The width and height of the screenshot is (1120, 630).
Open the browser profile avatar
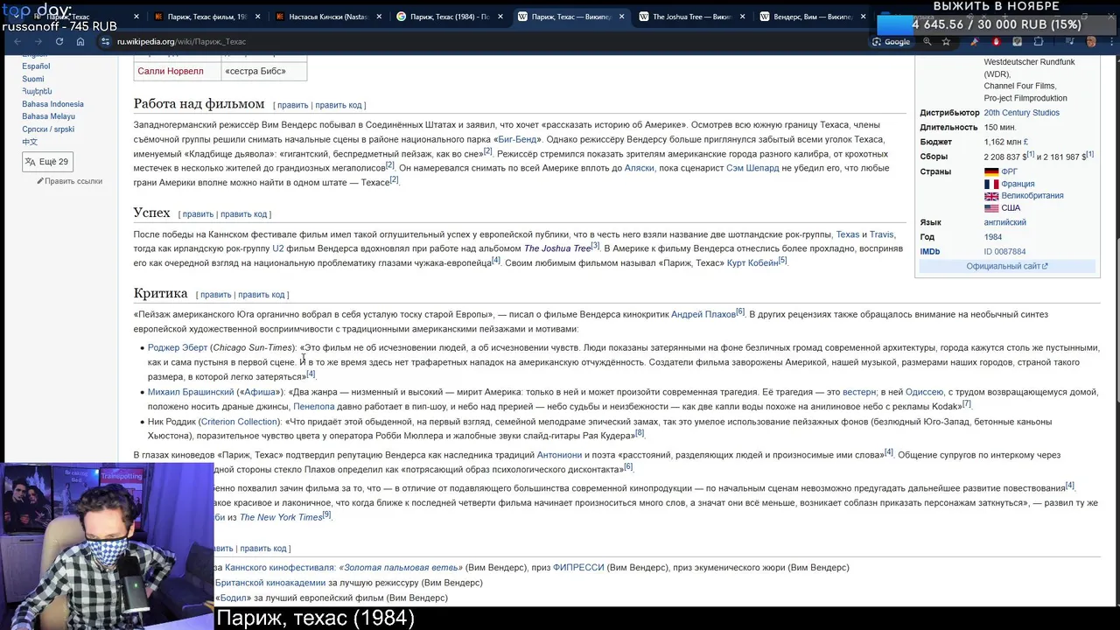pos(1091,41)
